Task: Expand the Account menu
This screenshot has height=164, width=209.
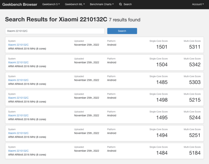Action: tap(198, 4)
